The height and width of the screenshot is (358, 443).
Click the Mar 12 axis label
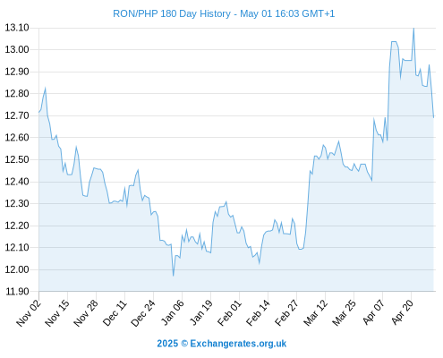[315, 313]
